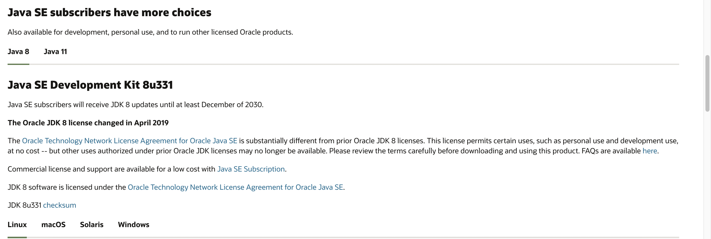Open the Java SE Subscription link

click(x=251, y=169)
